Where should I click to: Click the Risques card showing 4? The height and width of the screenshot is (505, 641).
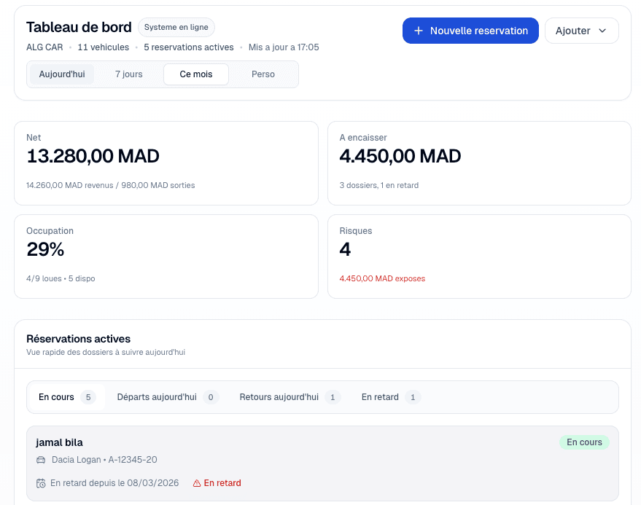click(x=479, y=257)
